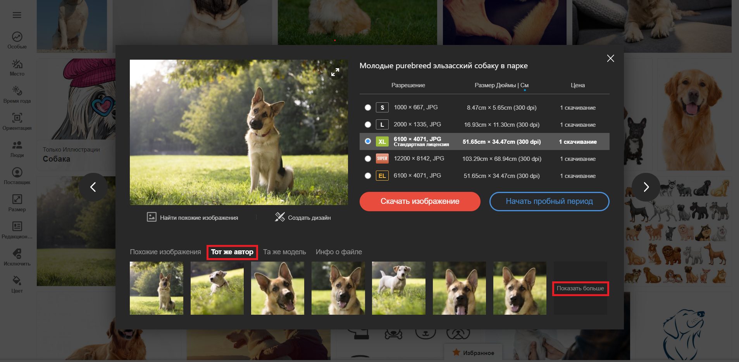Open second thumbnail of white puppy in grass
Screen dimensions: 739x362
click(x=217, y=288)
